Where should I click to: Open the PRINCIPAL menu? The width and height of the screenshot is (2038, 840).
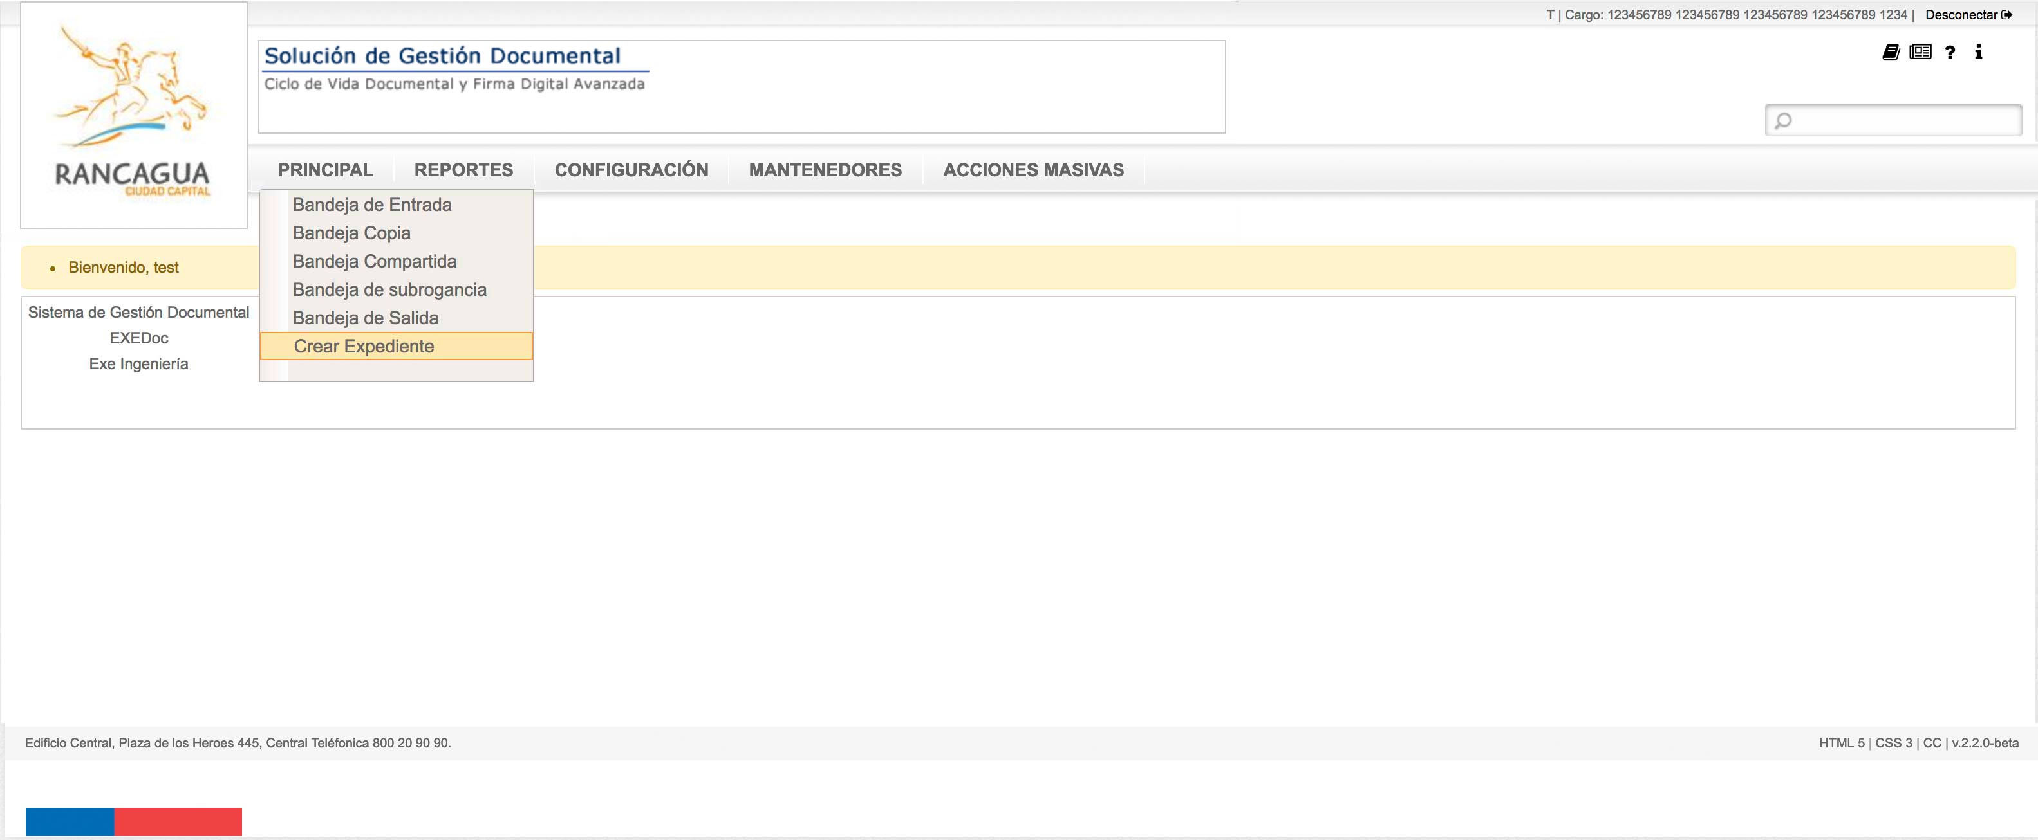coord(325,170)
